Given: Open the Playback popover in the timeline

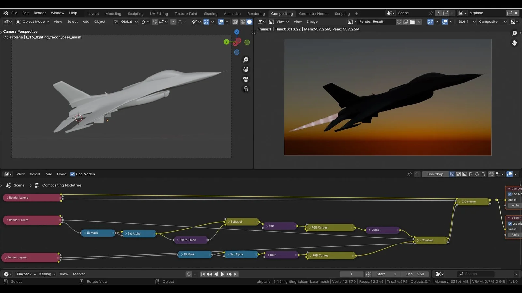Looking at the screenshot, I should (x=26, y=274).
